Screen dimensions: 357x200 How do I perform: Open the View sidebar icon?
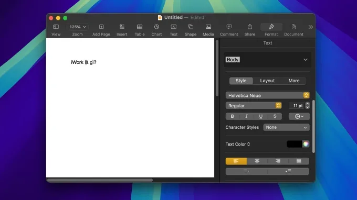56,27
